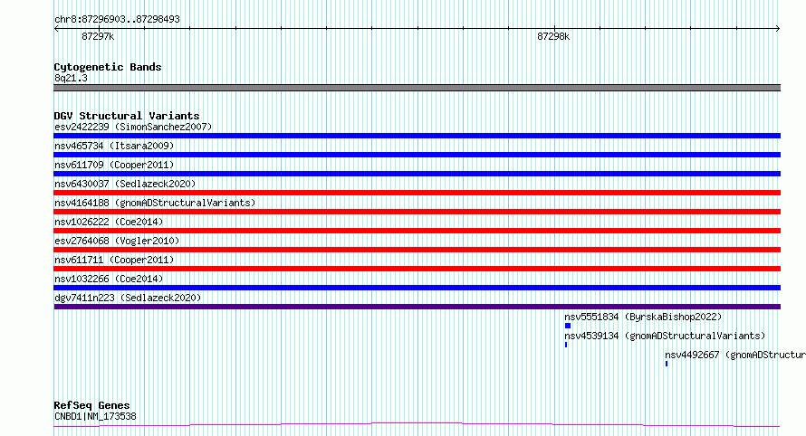Screen dimensions: 806x436
Task: Select the magenta CNBD1 intron line
Action: (417, 425)
